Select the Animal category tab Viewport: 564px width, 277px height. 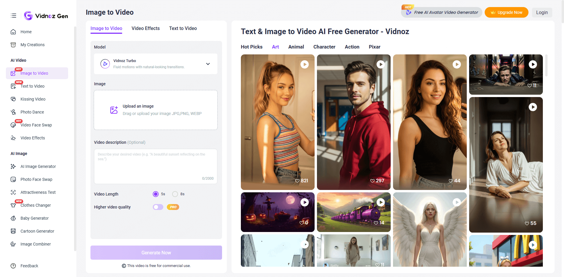pyautogui.click(x=296, y=47)
